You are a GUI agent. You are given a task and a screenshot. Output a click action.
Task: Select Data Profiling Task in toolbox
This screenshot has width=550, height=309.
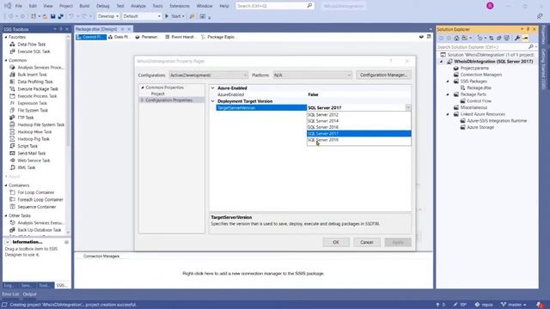(35, 82)
